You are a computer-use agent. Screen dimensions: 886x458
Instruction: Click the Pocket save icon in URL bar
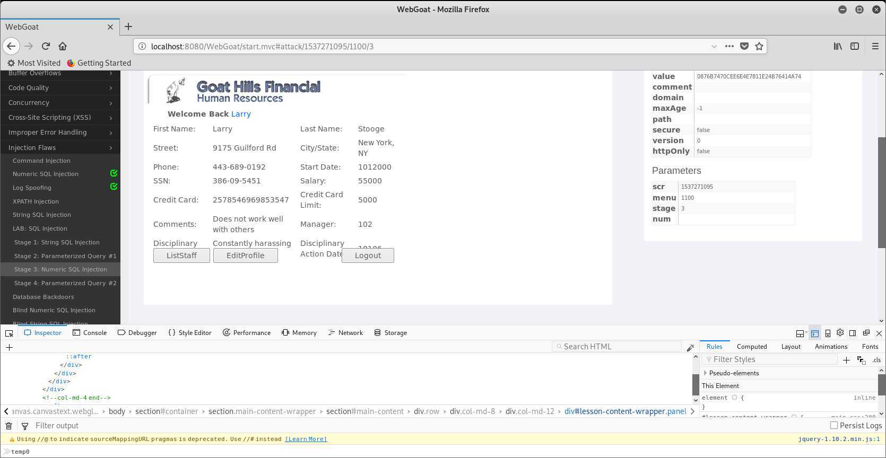744,46
